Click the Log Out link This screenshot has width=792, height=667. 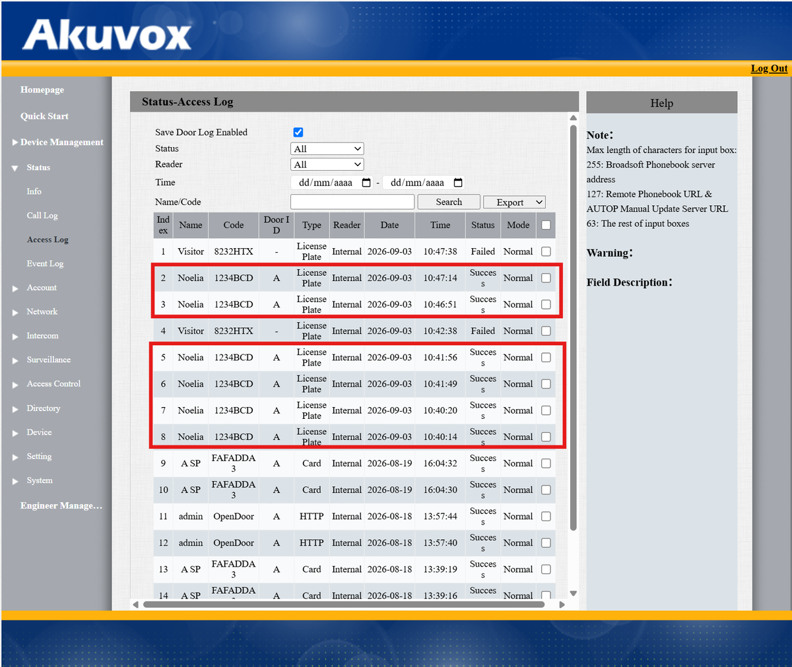pos(770,69)
